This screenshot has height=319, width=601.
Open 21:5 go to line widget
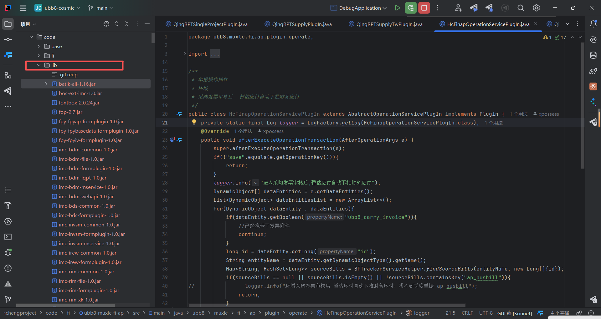click(x=450, y=313)
